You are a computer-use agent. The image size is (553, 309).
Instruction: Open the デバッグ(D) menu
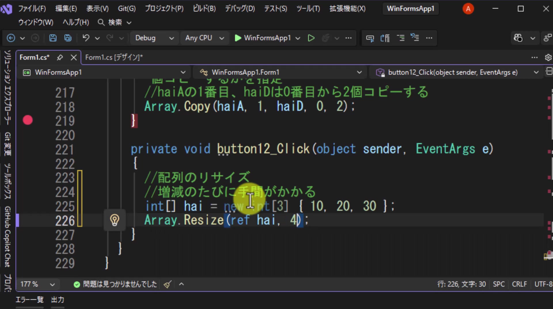coord(240,9)
